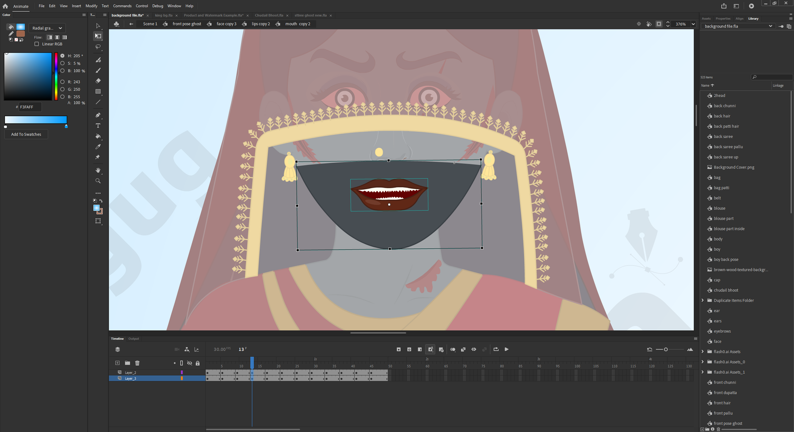The image size is (794, 432).
Task: Open the Modify menu
Action: (91, 6)
